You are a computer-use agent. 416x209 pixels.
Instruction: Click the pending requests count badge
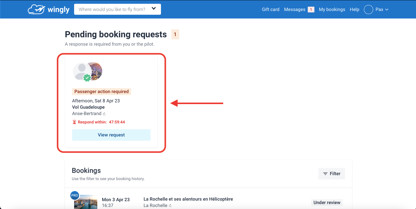(x=175, y=34)
